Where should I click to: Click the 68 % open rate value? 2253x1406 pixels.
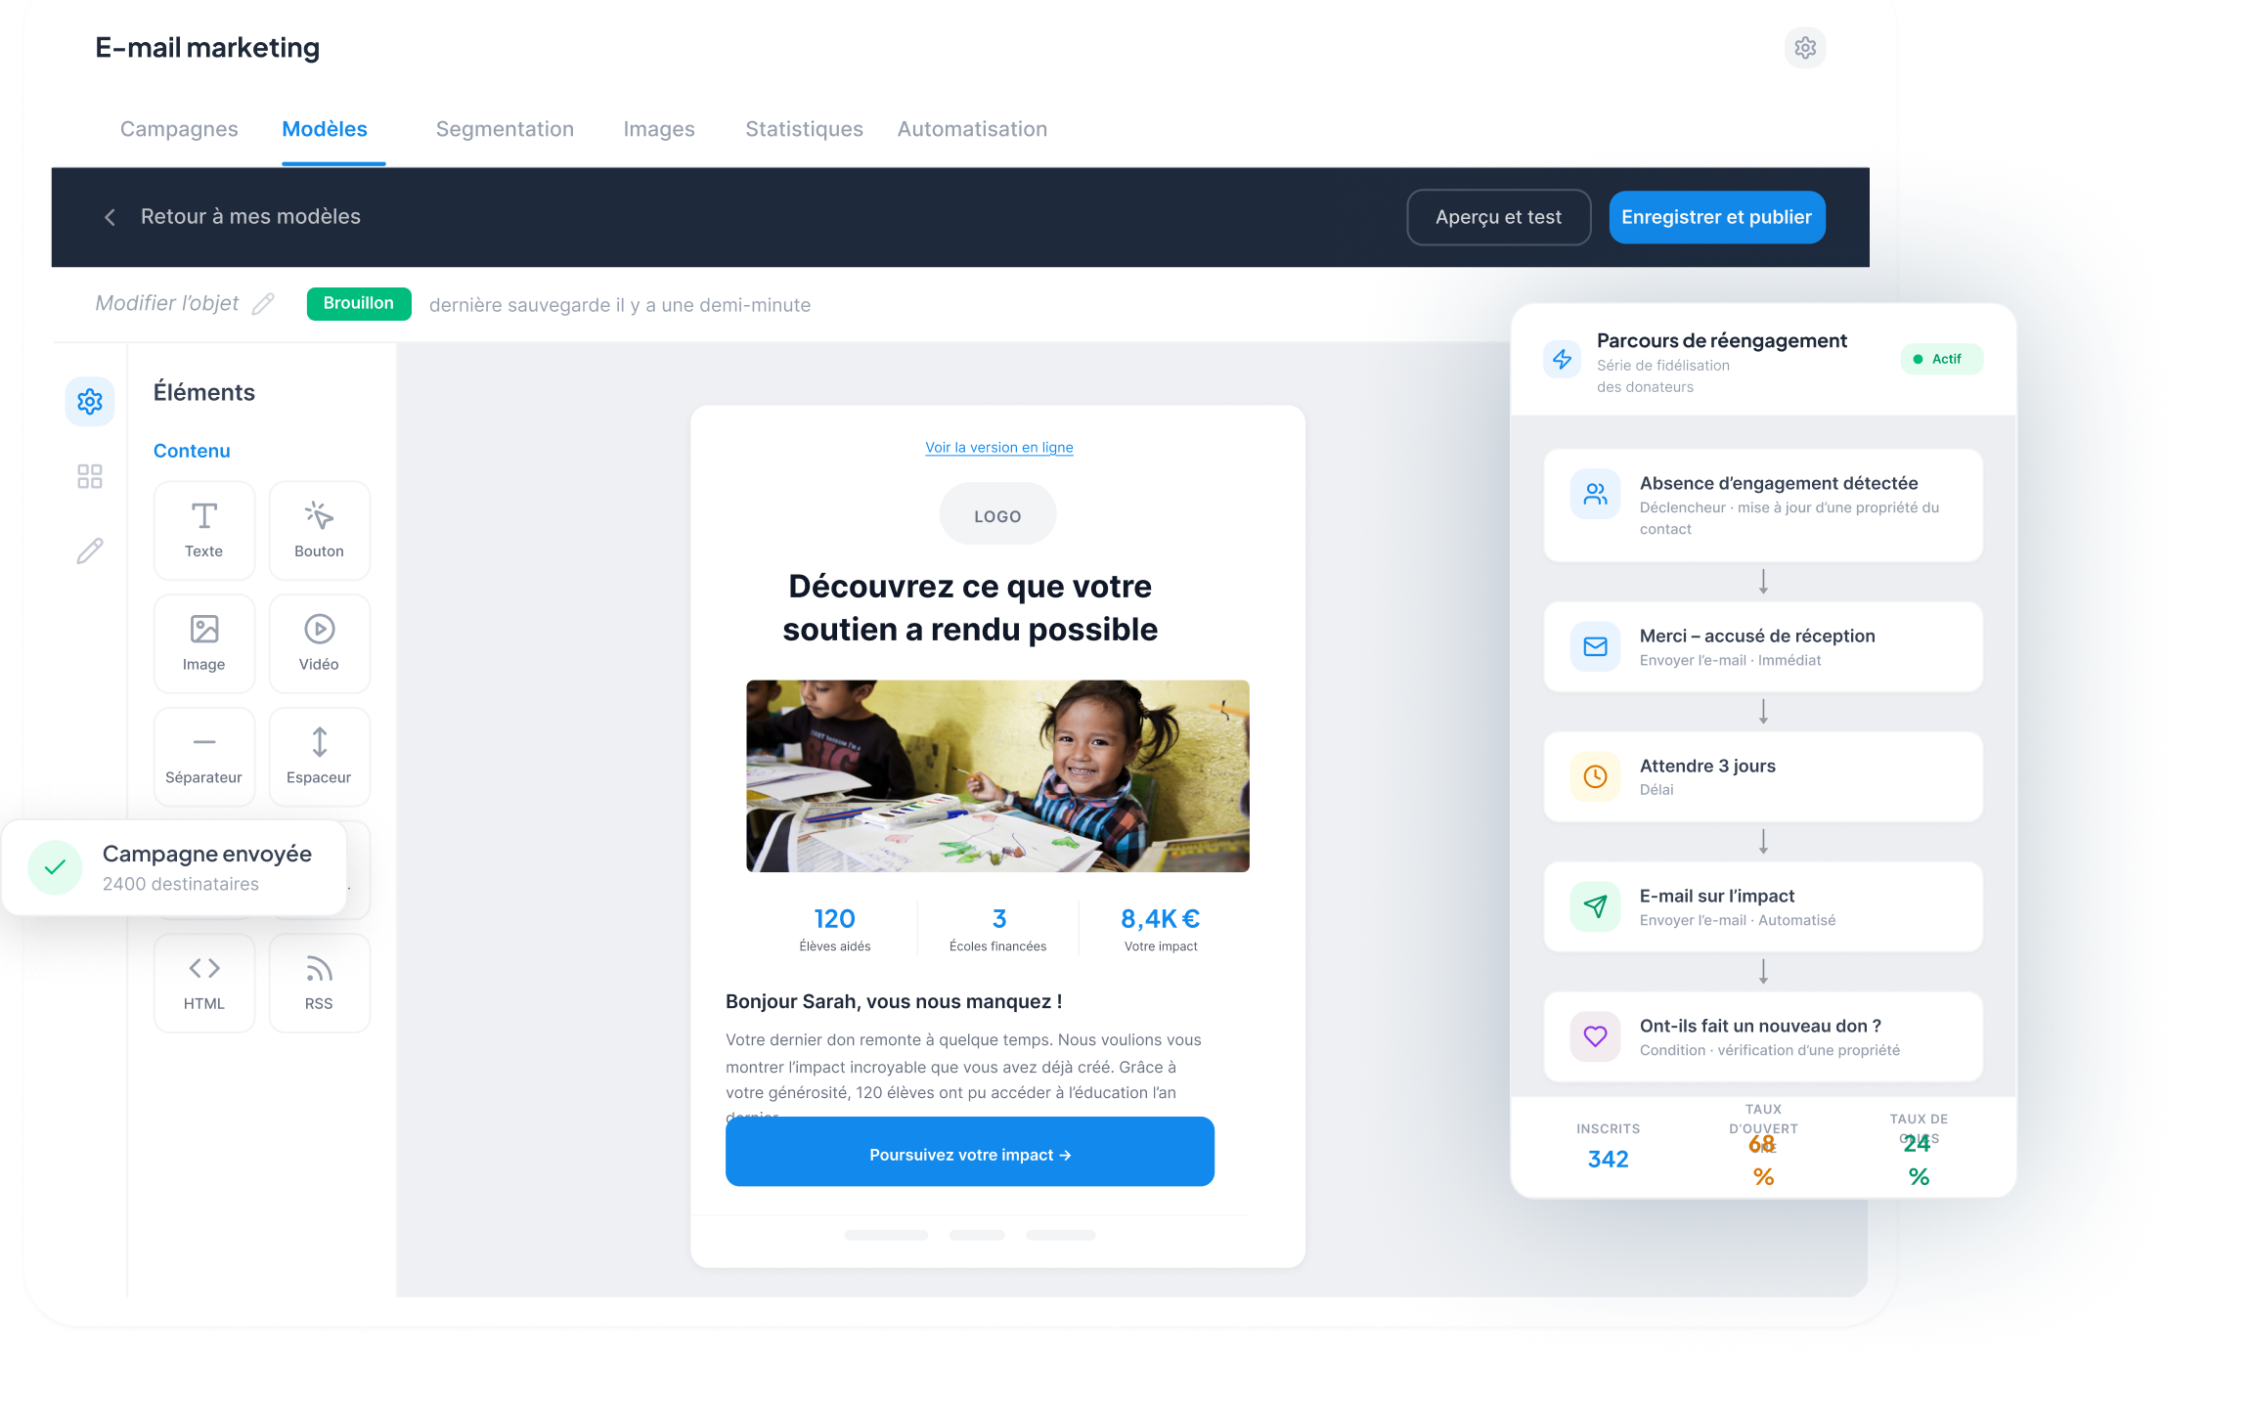point(1763,1160)
